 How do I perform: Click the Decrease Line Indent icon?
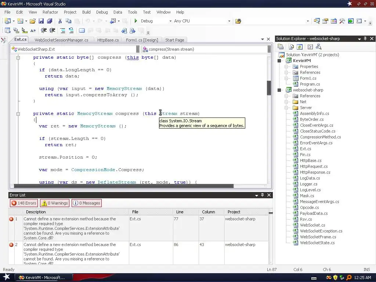44,30
